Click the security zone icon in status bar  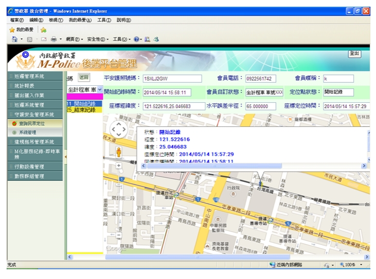tap(273, 265)
